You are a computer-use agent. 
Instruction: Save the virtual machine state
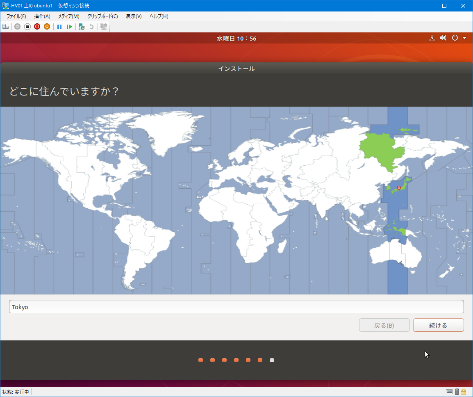coord(47,26)
